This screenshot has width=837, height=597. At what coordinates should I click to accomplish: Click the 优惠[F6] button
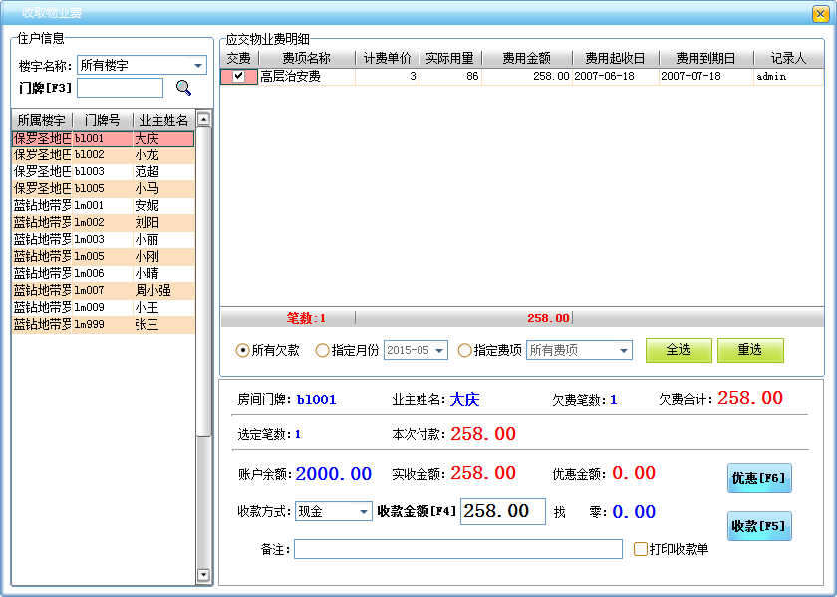tap(759, 478)
